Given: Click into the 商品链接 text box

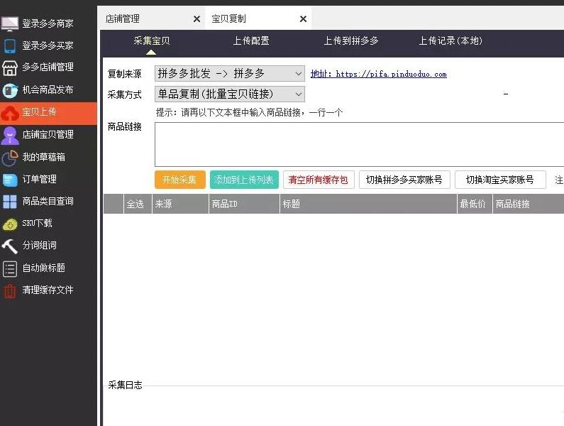Looking at the screenshot, I should point(360,144).
